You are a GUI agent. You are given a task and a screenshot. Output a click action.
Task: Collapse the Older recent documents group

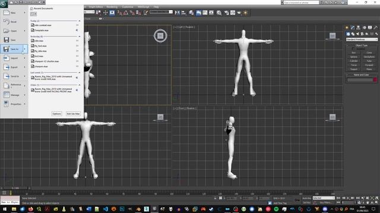[x=79, y=85]
